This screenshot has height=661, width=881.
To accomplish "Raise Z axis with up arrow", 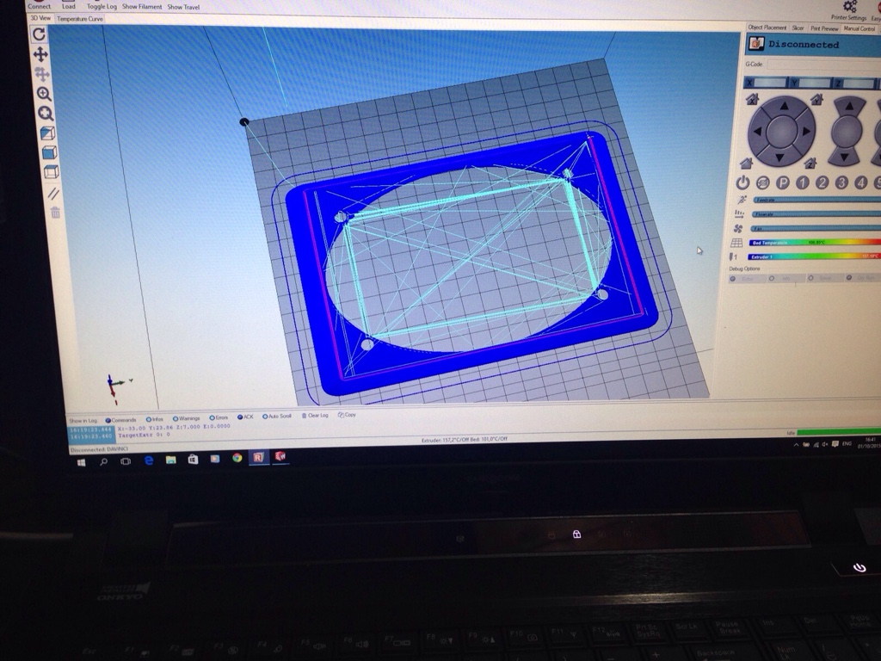I will point(849,107).
